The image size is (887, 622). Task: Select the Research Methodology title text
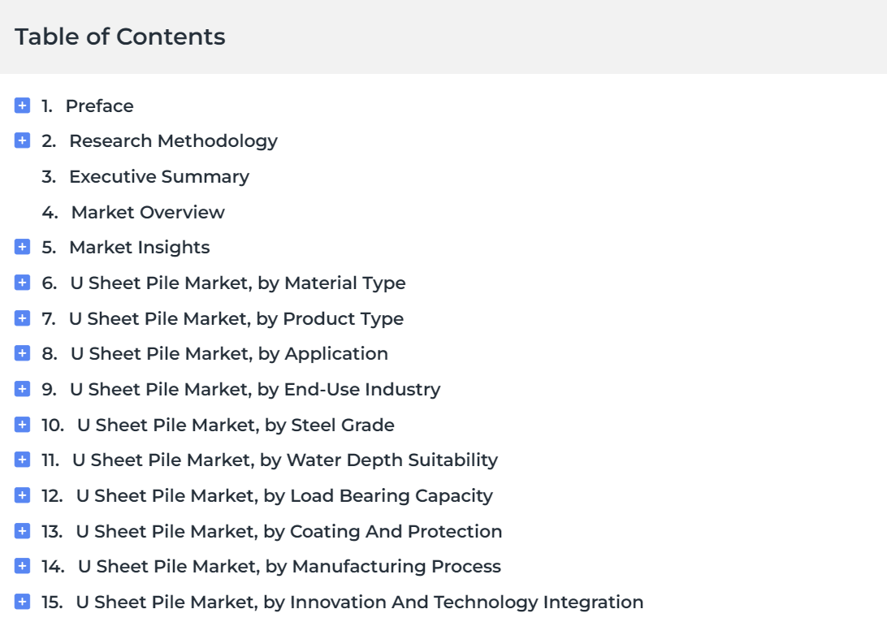pos(173,141)
